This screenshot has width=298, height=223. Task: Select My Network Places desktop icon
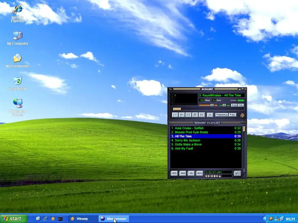coord(18,107)
